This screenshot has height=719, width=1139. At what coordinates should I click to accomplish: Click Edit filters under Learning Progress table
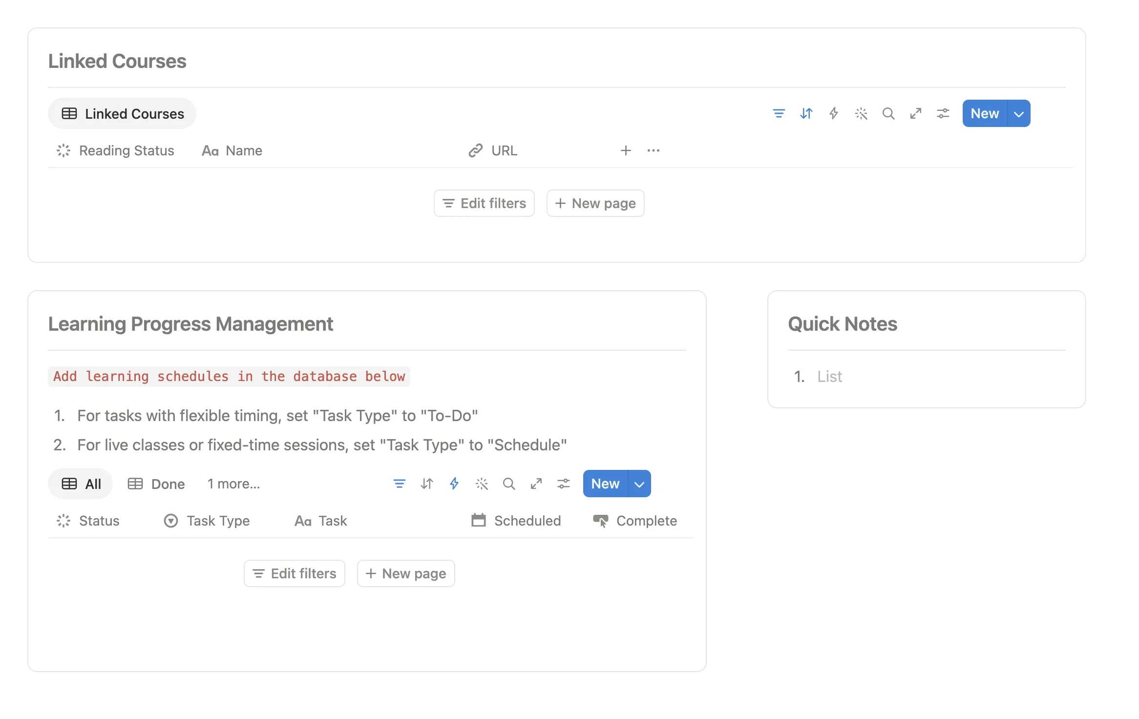point(295,573)
